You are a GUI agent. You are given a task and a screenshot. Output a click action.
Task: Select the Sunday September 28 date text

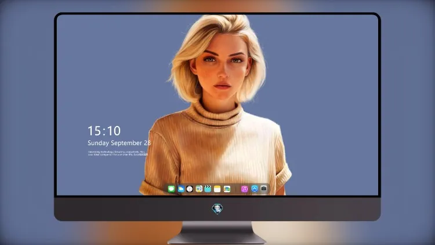119,143
